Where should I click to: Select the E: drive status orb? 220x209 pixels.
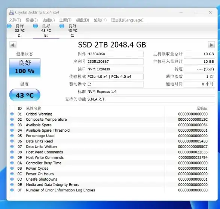pyautogui.click(x=36, y=26)
